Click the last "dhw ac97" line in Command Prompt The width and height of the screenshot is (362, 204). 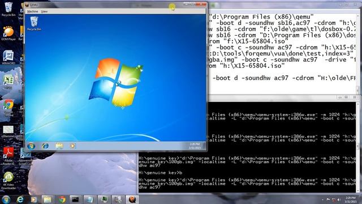[x=149, y=187]
